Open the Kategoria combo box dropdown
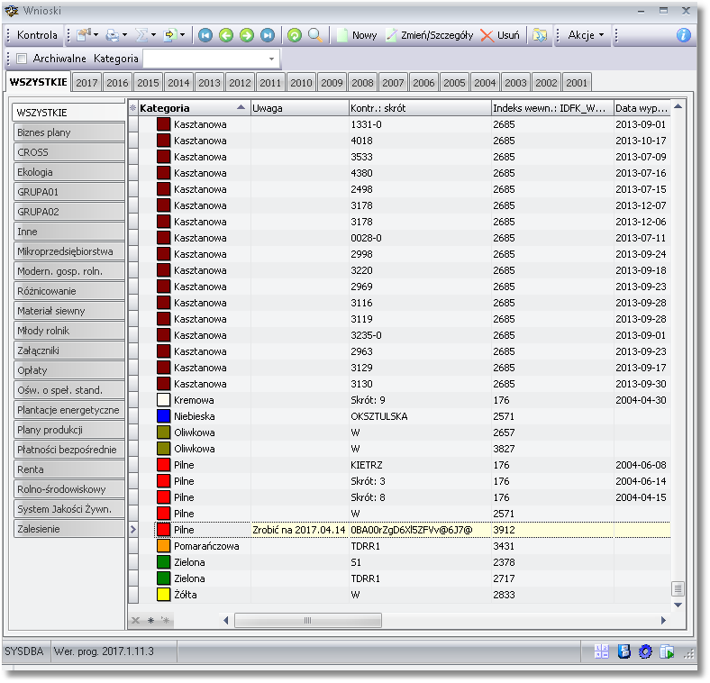 pos(271,59)
